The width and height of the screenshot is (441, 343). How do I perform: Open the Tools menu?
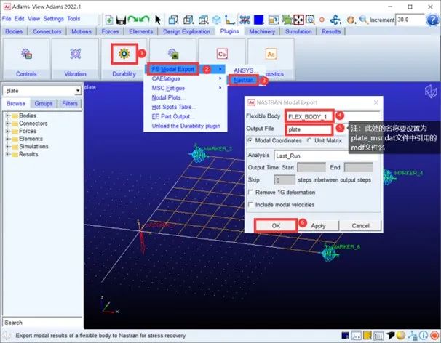tap(73, 19)
